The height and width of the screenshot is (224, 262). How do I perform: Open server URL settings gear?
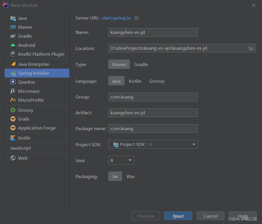click(136, 18)
